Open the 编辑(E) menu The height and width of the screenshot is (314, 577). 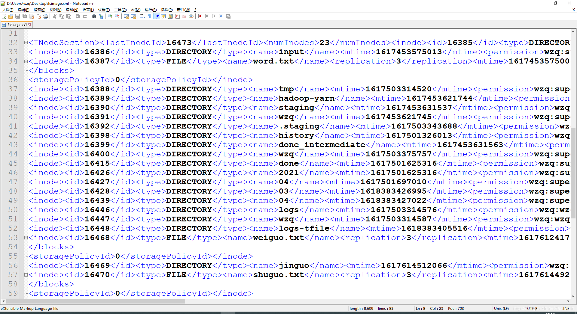coord(23,10)
